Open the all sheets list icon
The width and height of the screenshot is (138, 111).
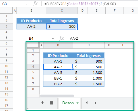[51, 103]
